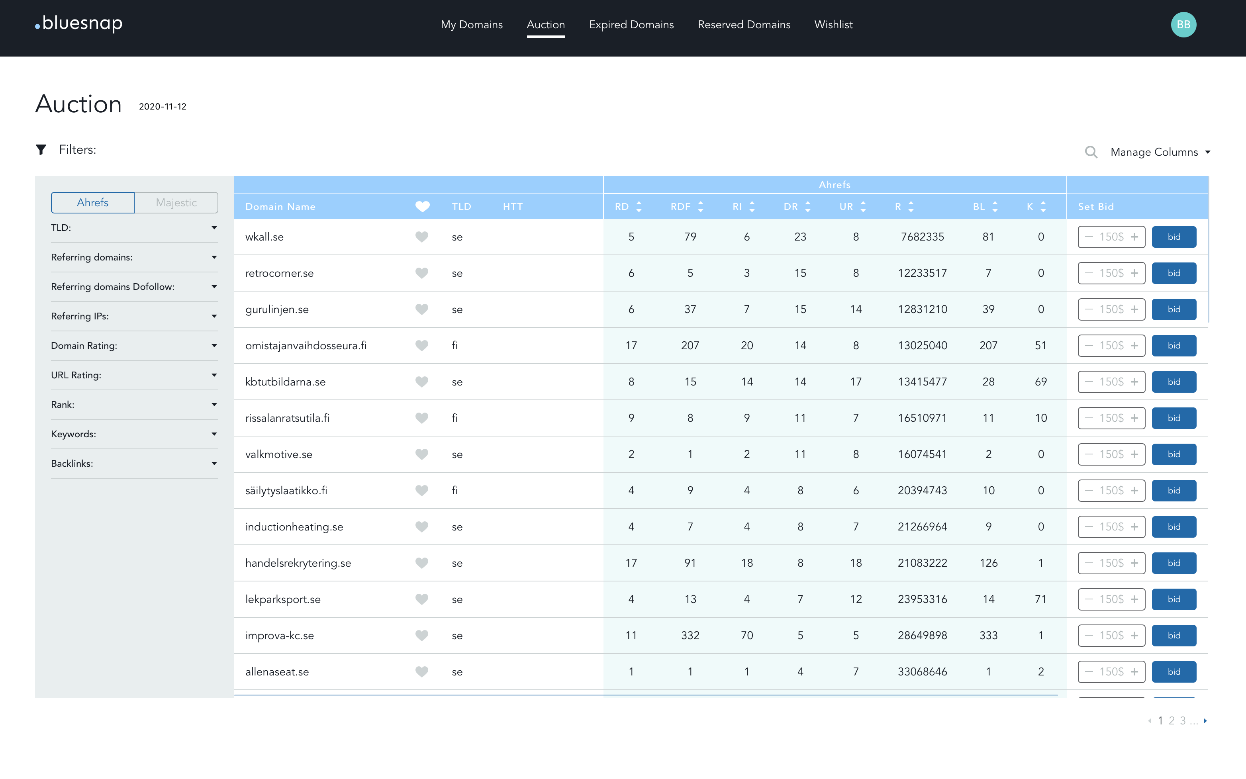
Task: Open the Wishlist tab
Action: tap(833, 25)
